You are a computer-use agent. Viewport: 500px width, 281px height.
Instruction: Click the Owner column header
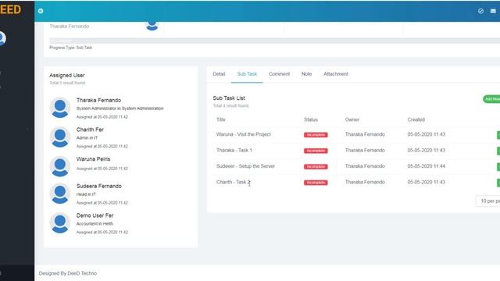pyautogui.click(x=352, y=119)
